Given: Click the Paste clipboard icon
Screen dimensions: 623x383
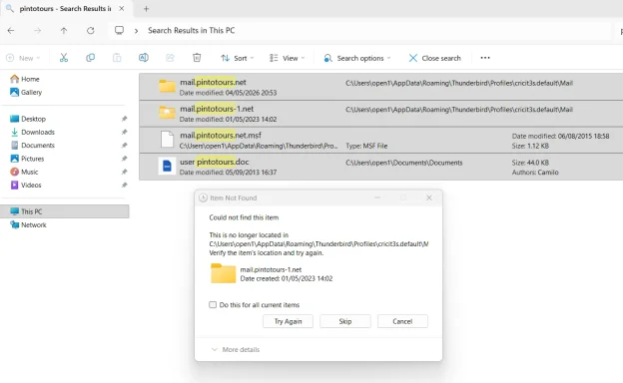Looking at the screenshot, I should (x=117, y=58).
